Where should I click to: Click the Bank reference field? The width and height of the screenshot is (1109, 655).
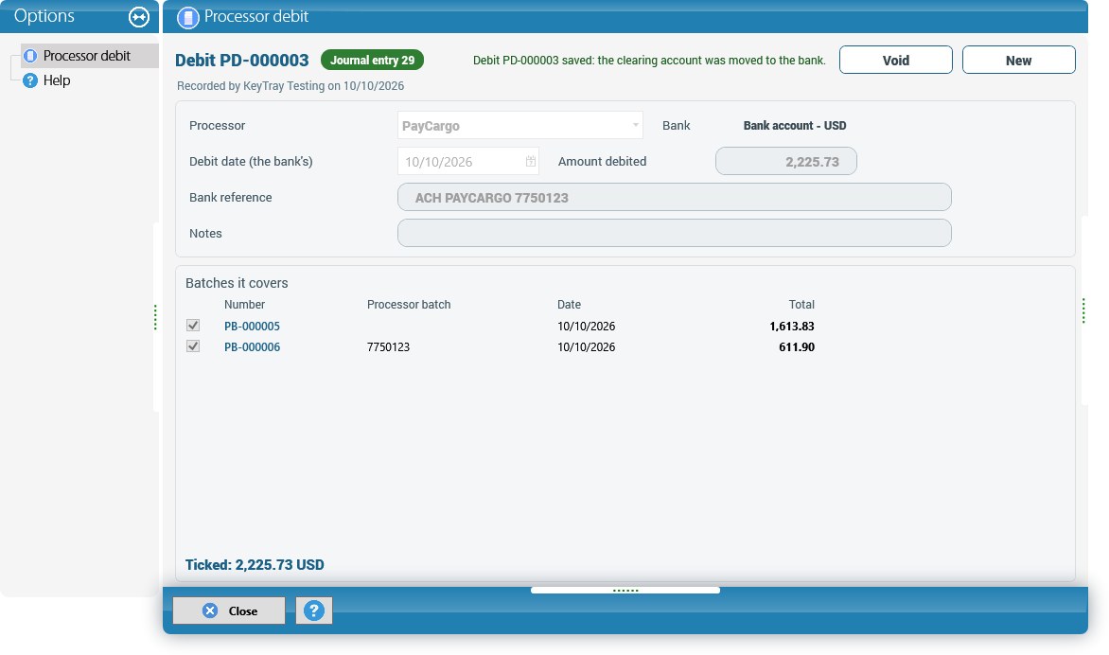(674, 197)
